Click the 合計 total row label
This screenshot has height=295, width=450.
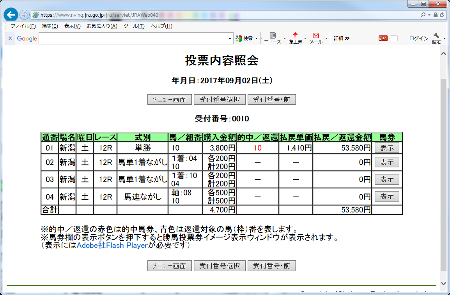(50, 210)
